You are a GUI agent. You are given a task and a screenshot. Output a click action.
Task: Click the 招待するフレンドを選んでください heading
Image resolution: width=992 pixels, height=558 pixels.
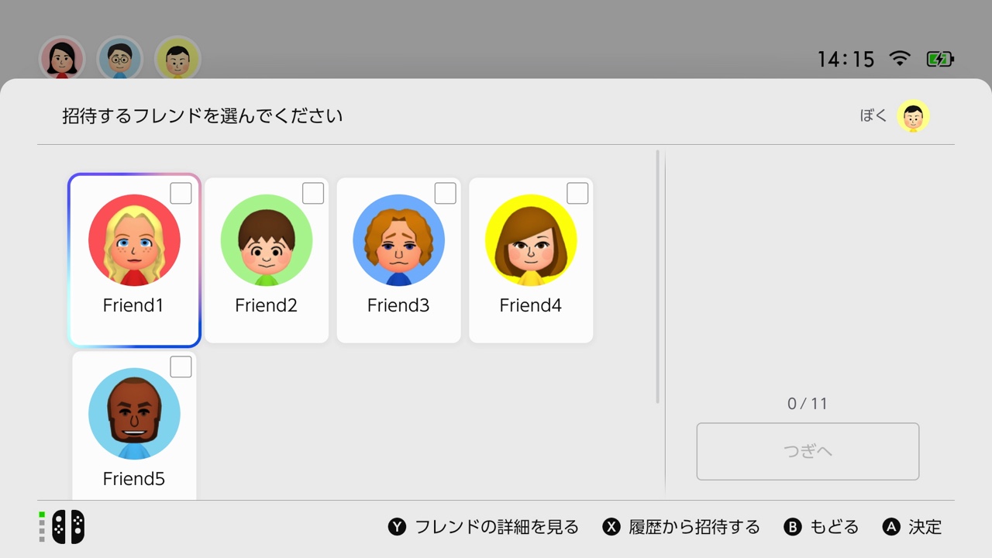(202, 116)
